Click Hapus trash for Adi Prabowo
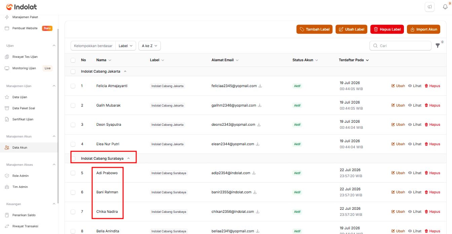The image size is (452, 234). coord(432,173)
